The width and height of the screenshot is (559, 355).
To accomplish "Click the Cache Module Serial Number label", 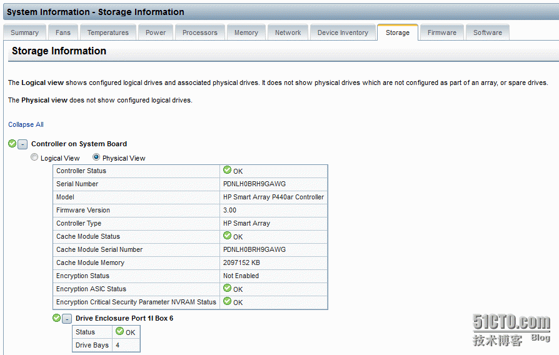I will point(99,249).
